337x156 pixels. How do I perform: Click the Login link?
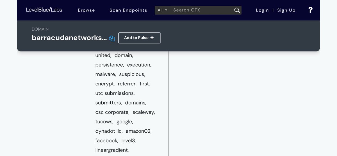tap(262, 10)
